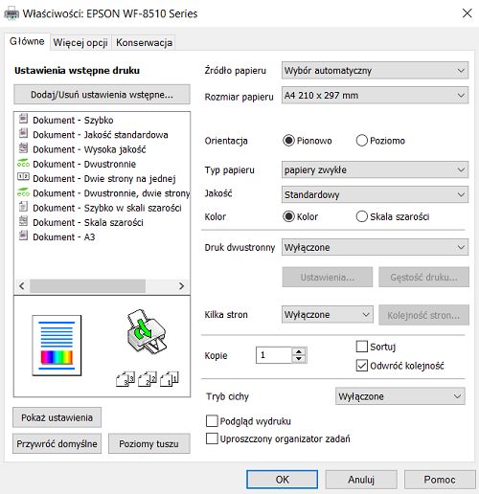Image resolution: width=479 pixels, height=494 pixels.
Task: Open the Źródło papieru dropdown
Action: 375,71
